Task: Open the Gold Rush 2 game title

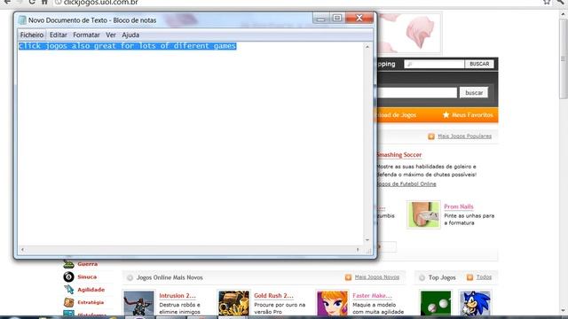Action: click(273, 295)
